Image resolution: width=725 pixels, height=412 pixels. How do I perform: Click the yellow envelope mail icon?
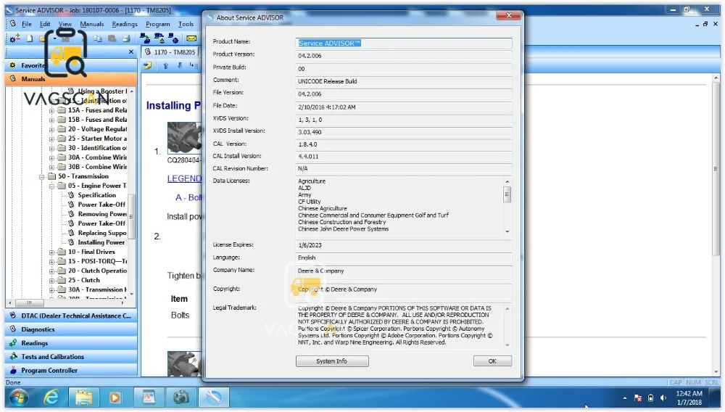coord(191,38)
